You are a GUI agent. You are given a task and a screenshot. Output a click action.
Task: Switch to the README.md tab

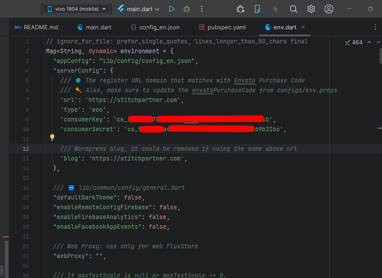coord(36,27)
